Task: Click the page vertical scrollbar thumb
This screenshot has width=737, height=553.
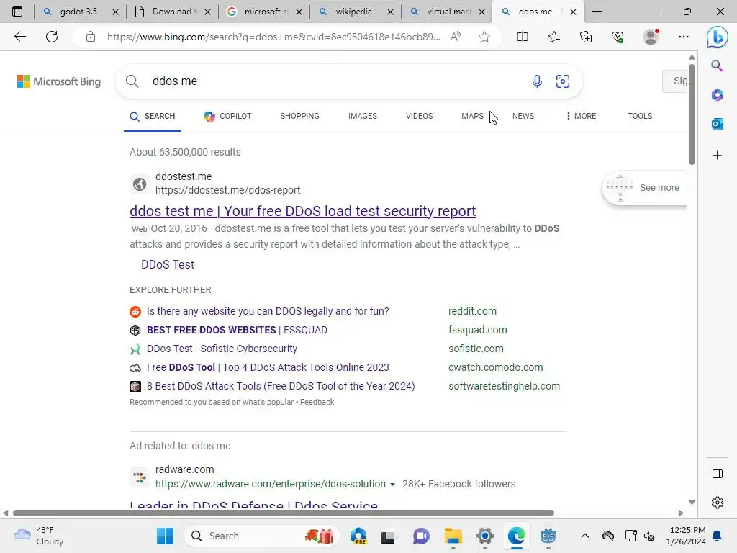Action: point(692,114)
